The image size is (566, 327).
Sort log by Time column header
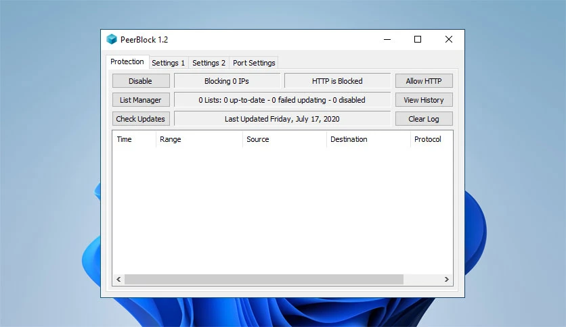(134, 139)
